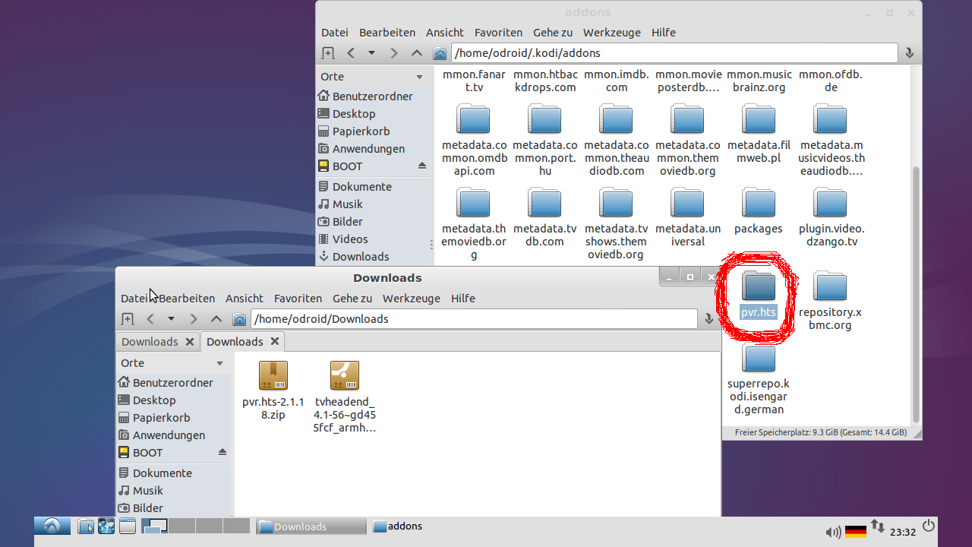972x547 pixels.
Task: Go up one folder in Downloads window
Action: [216, 319]
